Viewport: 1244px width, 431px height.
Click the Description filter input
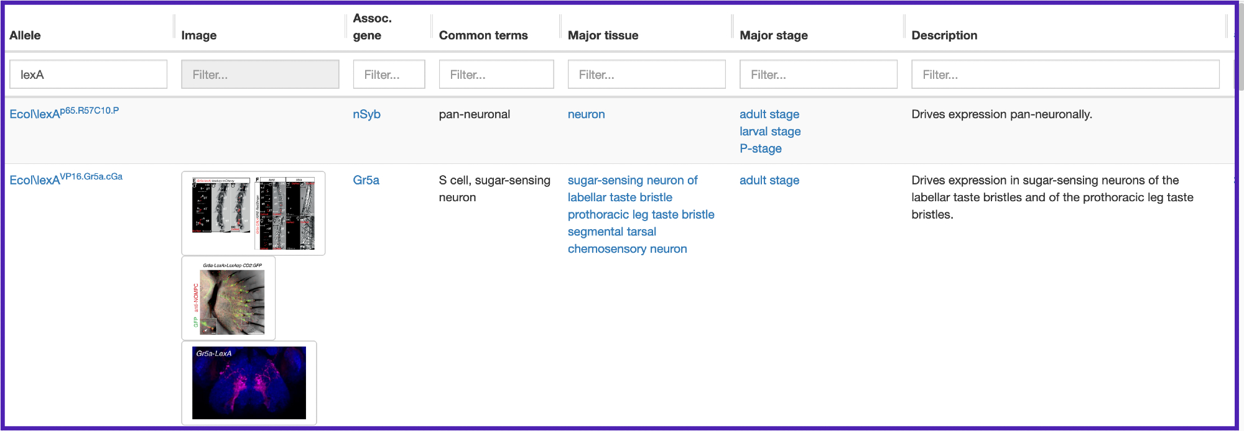(1065, 75)
